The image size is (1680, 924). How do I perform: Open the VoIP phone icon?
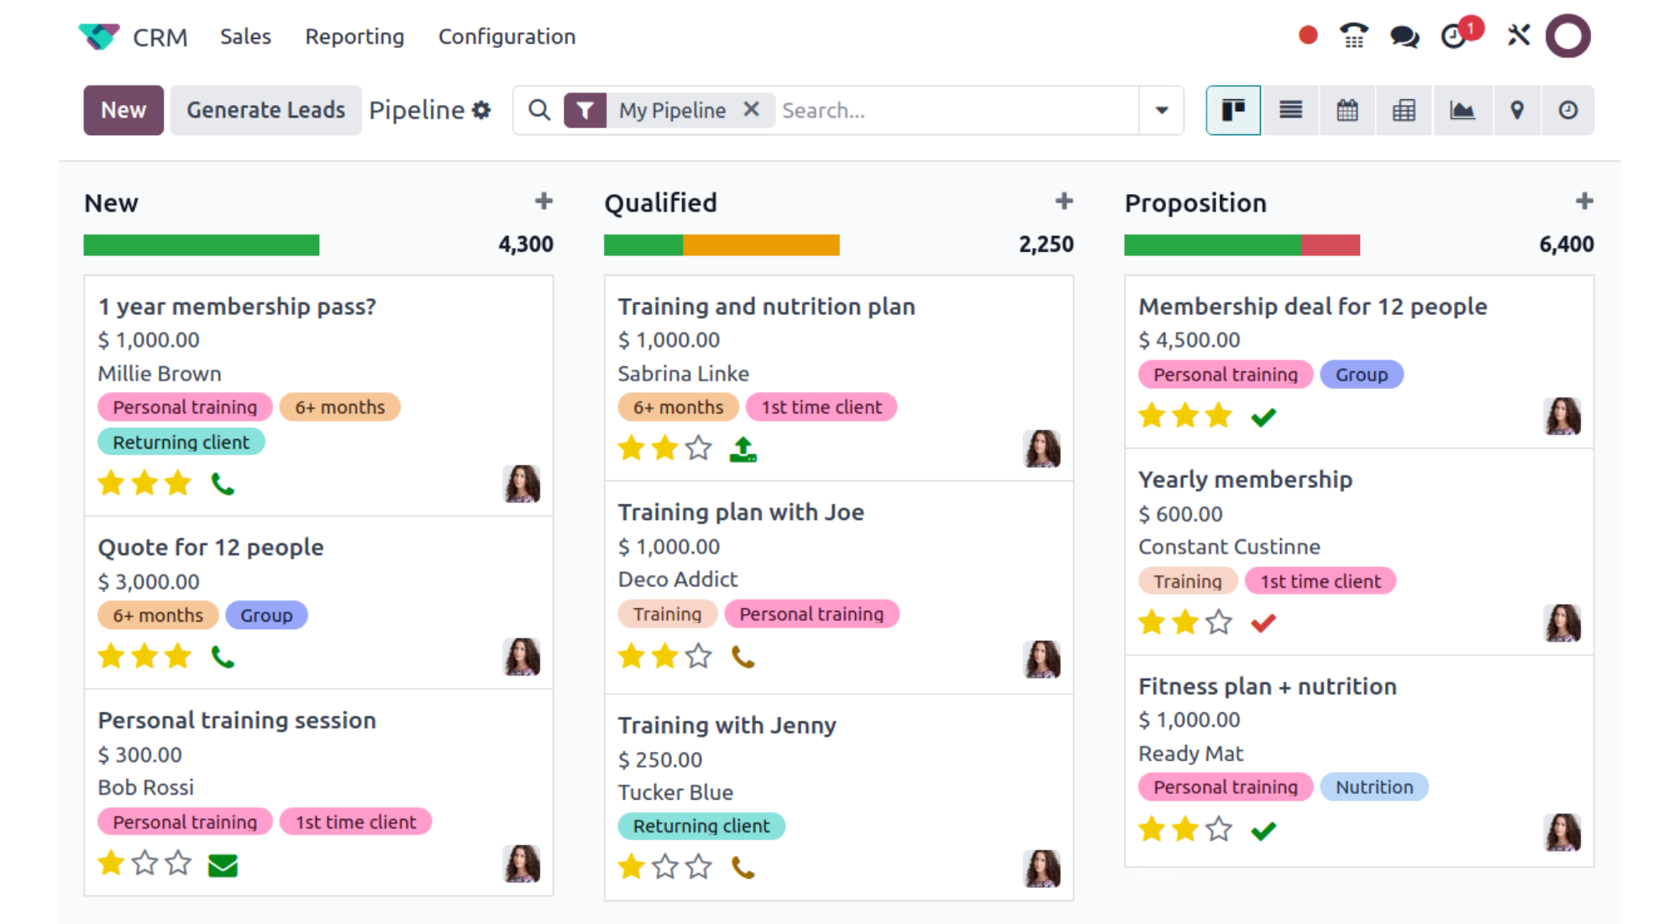click(x=1354, y=36)
